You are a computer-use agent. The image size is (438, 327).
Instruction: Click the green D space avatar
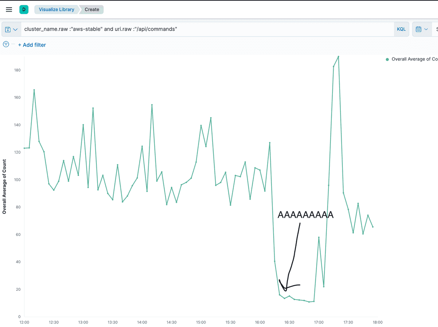24,10
